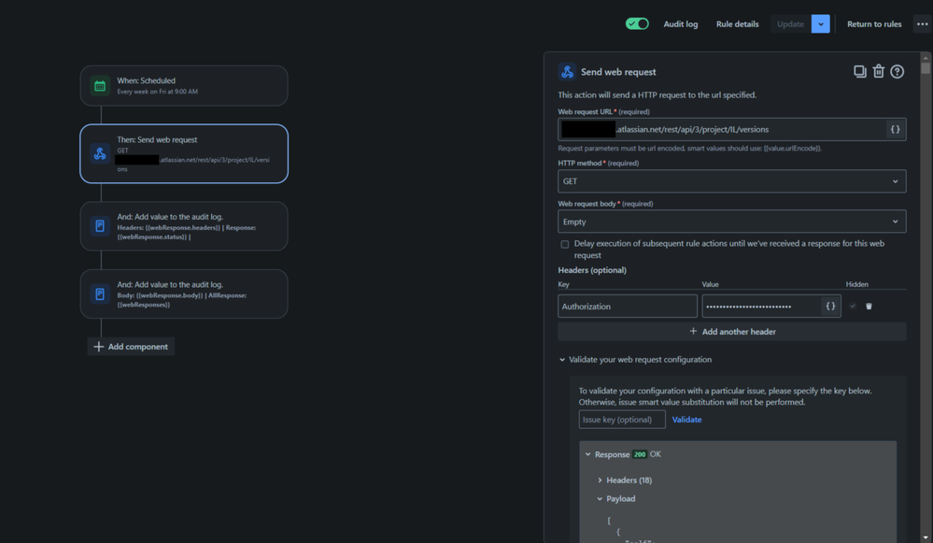Click the Validate link
933x543 pixels.
point(686,420)
